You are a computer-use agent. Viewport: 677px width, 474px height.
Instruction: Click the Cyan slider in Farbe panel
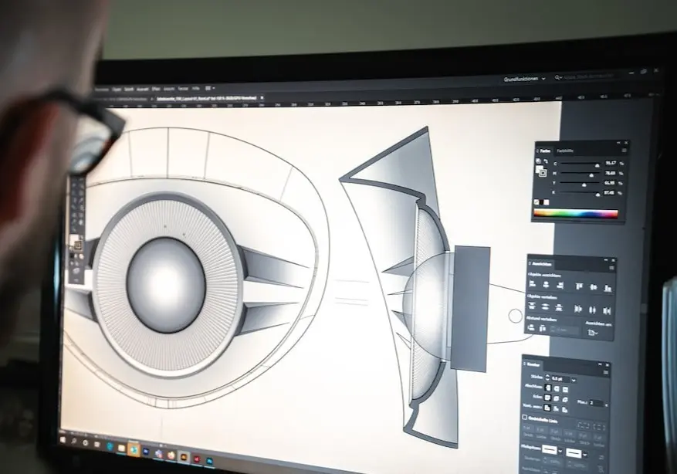coord(579,164)
